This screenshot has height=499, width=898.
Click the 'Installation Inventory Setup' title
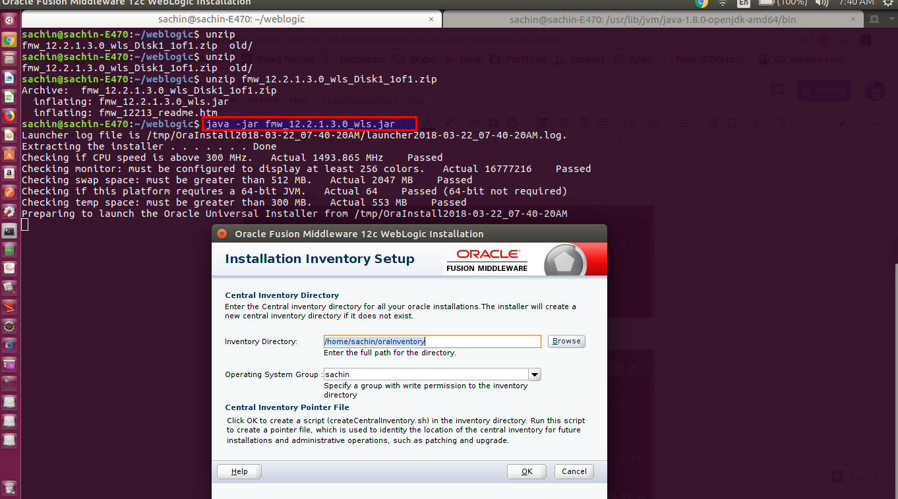click(320, 259)
